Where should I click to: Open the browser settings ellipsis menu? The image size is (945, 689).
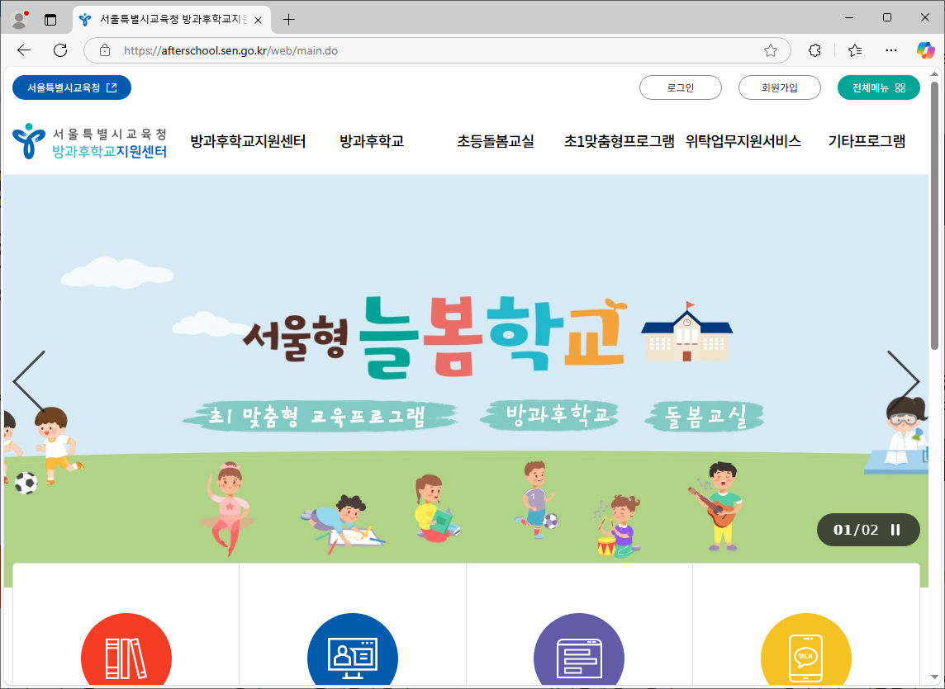(890, 50)
